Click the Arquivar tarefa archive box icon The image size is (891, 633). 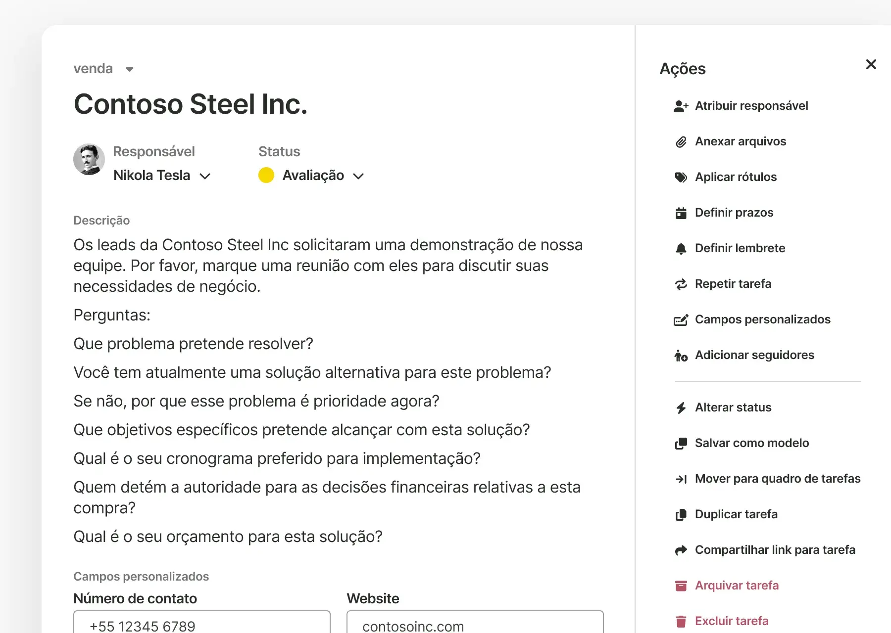coord(681,586)
